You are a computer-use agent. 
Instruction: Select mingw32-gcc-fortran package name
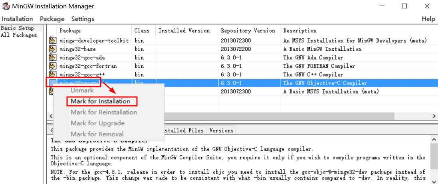point(88,66)
